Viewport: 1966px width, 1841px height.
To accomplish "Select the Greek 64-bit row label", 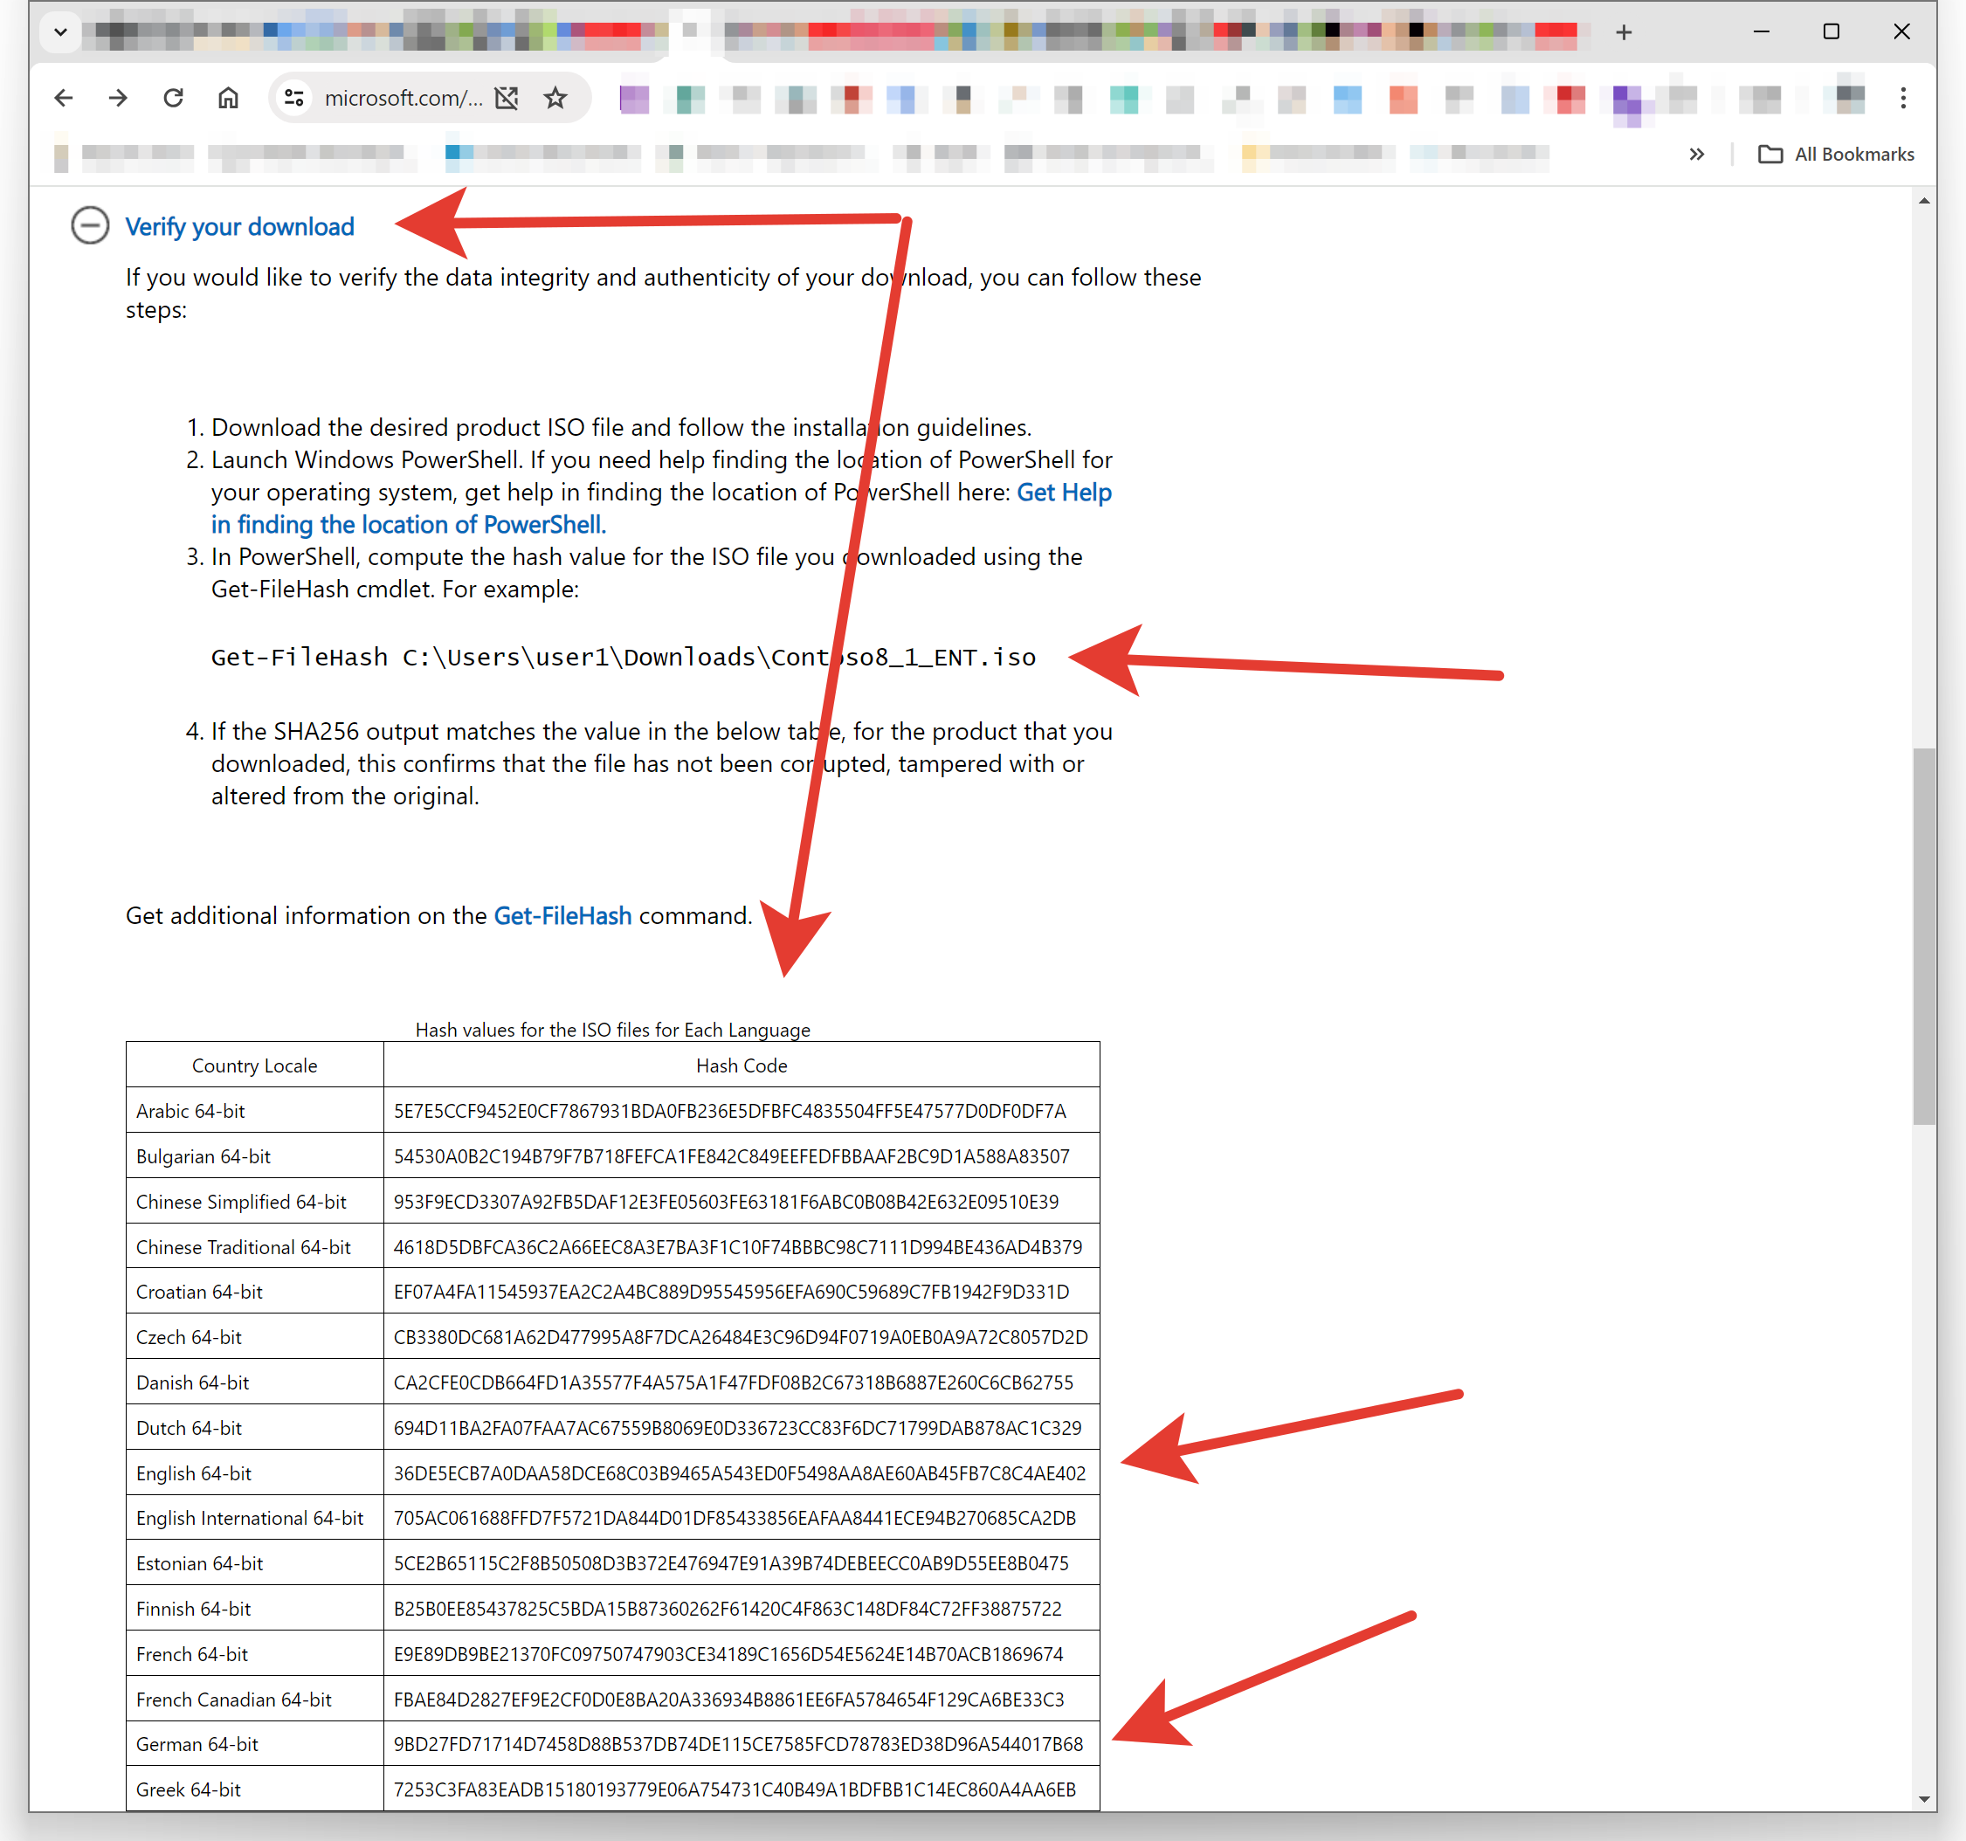I will [189, 1789].
